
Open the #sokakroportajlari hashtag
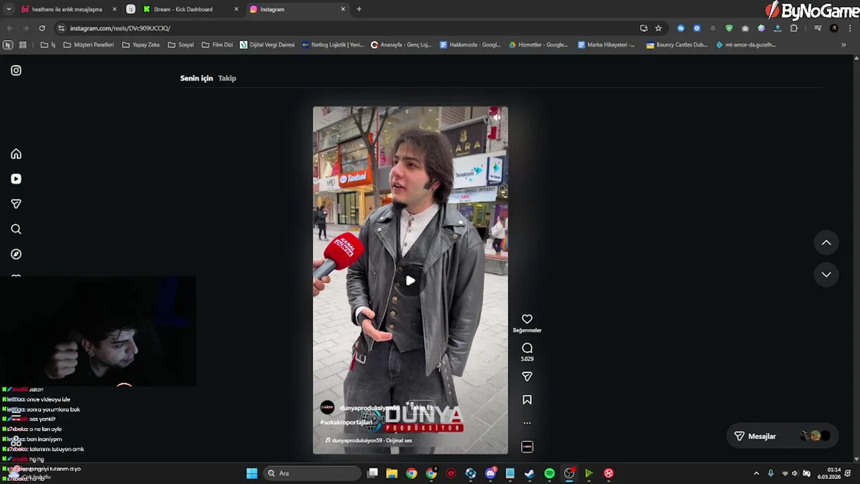pyautogui.click(x=346, y=422)
